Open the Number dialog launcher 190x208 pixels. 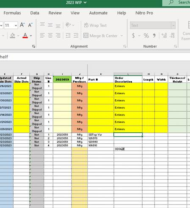[x=175, y=46]
